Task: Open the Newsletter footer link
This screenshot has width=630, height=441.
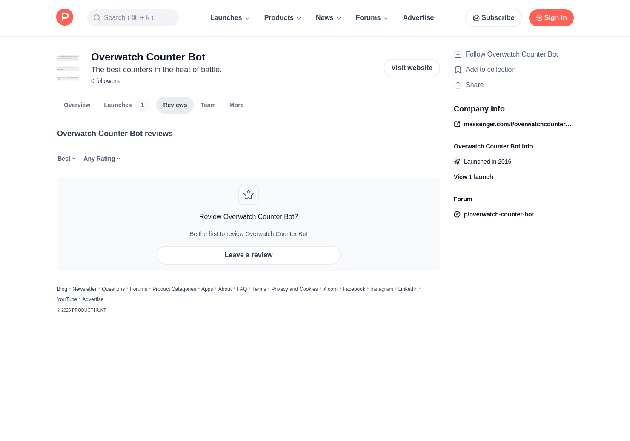Action: click(84, 289)
